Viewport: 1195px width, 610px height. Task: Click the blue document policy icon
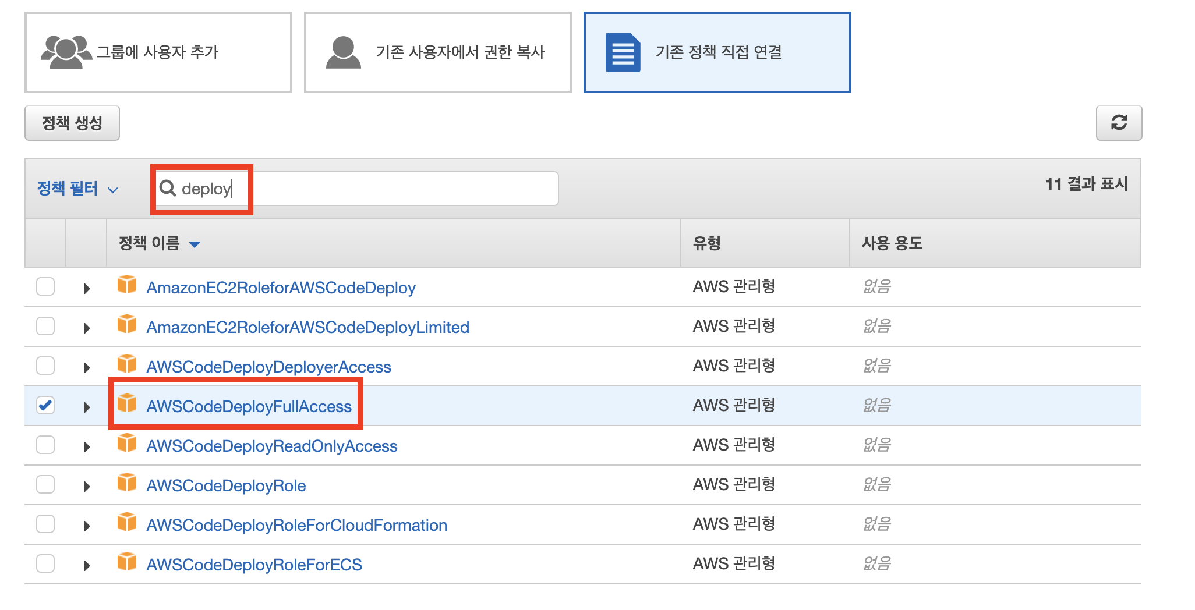(623, 52)
